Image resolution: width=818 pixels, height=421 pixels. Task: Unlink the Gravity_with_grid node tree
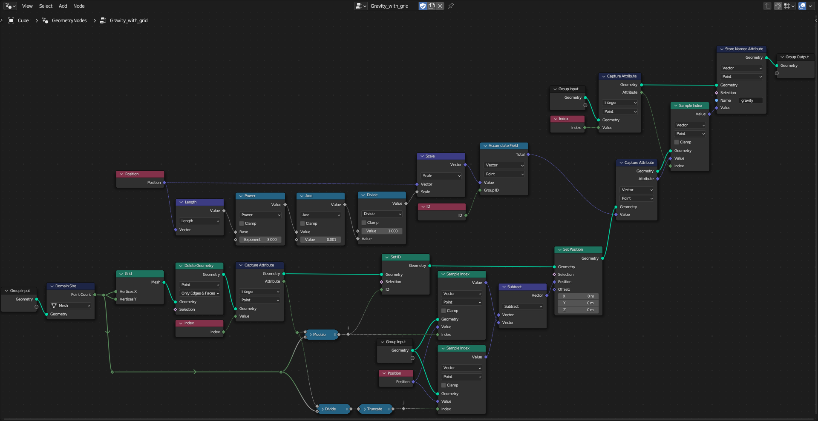click(x=440, y=6)
